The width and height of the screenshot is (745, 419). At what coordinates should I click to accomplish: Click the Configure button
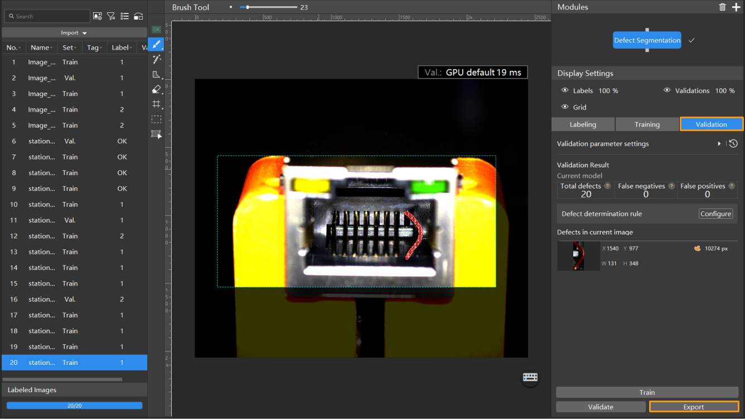[716, 214]
